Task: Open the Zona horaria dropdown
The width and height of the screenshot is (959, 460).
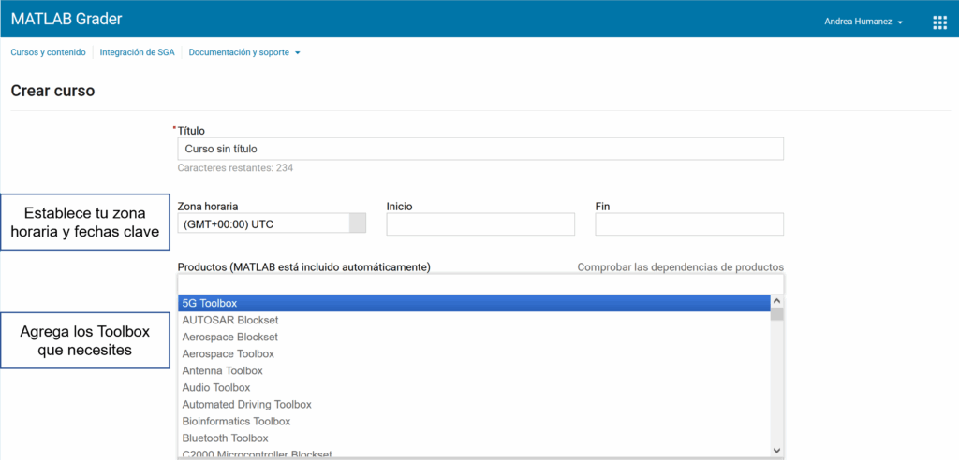Action: 272,224
